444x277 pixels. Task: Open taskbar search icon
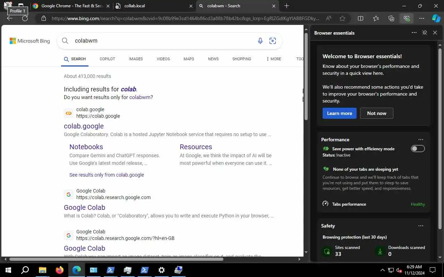click(x=25, y=270)
